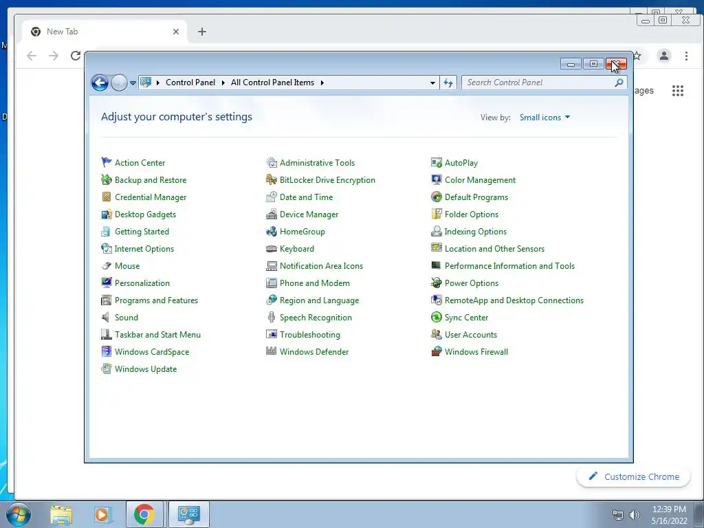The image size is (704, 528).
Task: Launch Windows Media Player from taskbar
Action: [102, 514]
